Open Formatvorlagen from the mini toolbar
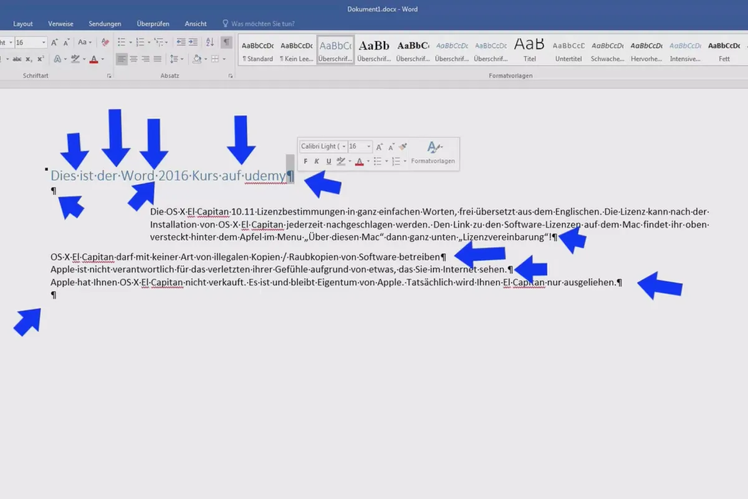 433,152
